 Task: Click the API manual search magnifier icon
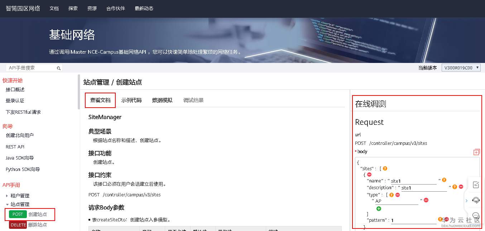(59, 68)
